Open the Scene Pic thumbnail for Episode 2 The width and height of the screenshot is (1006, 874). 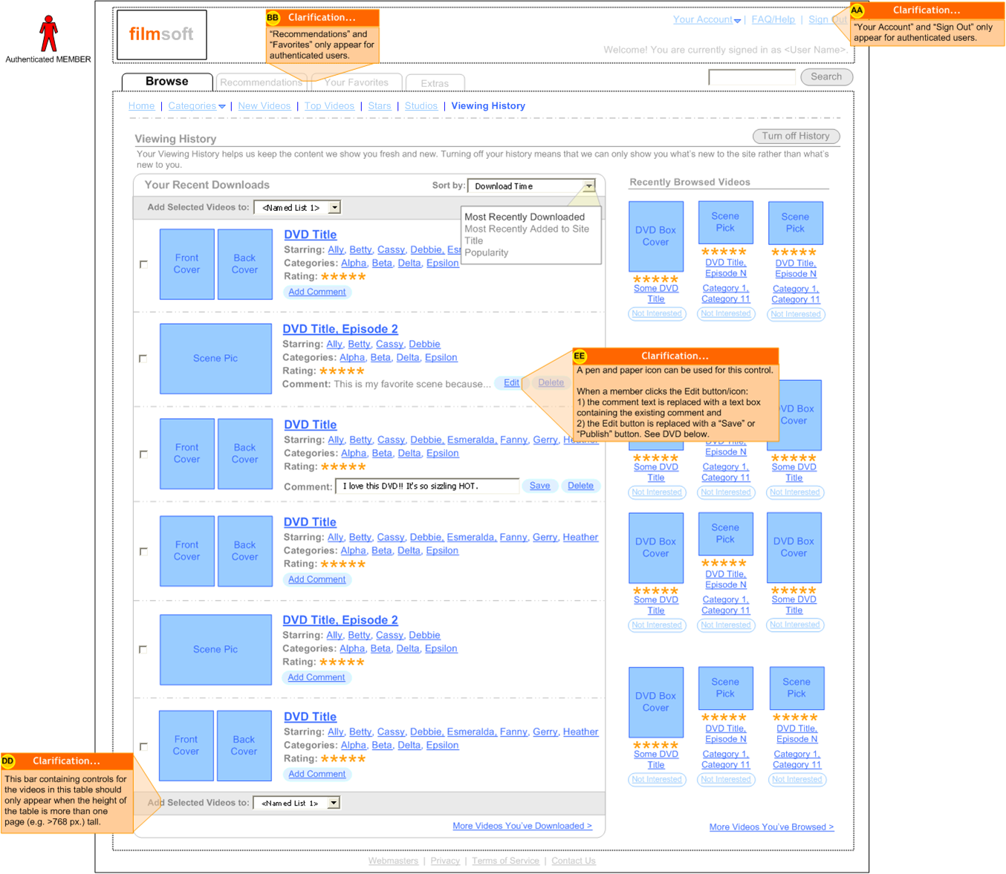coord(215,359)
